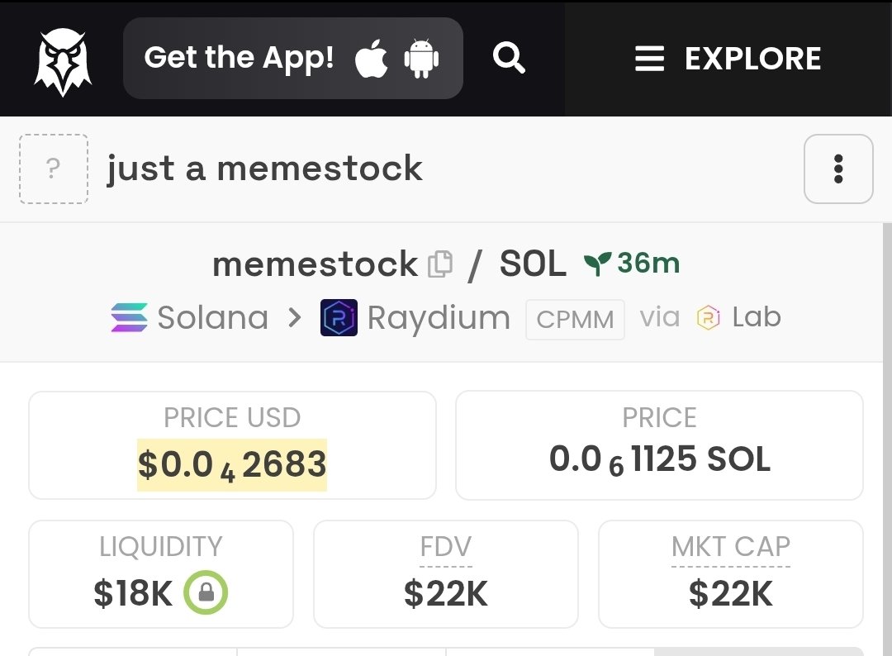Click the CPMM pool type badge
The height and width of the screenshot is (656, 892).
pyautogui.click(x=575, y=319)
